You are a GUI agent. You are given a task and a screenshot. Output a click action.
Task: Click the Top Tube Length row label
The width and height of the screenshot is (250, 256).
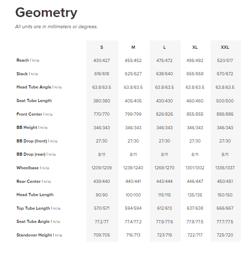click(x=33, y=208)
